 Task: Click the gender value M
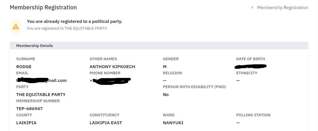pyautogui.click(x=165, y=67)
